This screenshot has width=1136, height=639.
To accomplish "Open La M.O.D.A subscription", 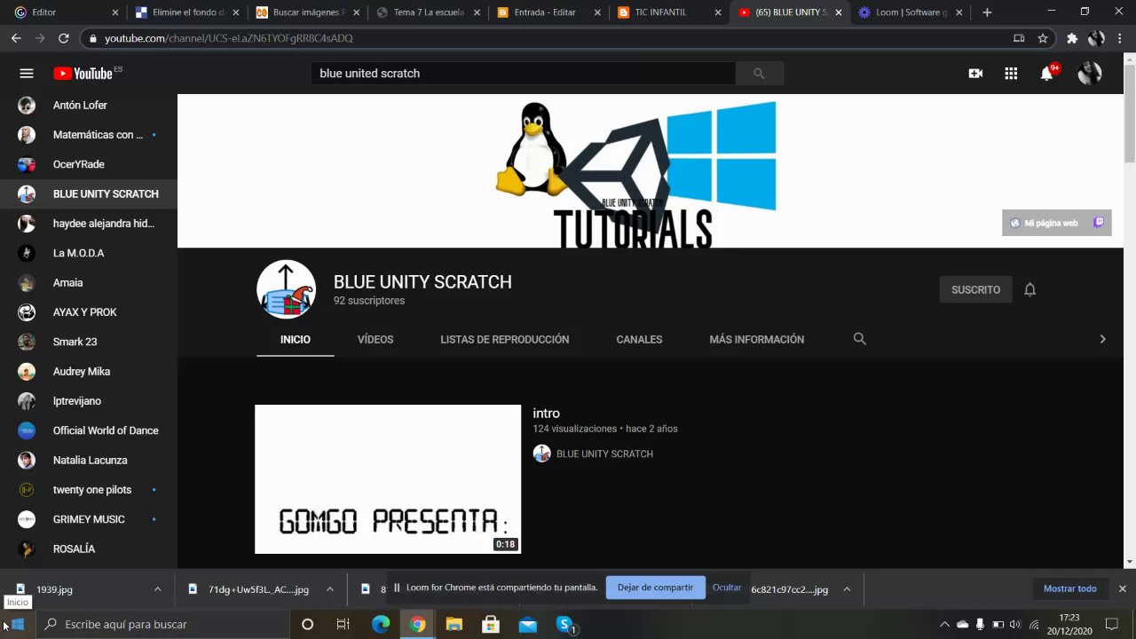I will coord(89,253).
